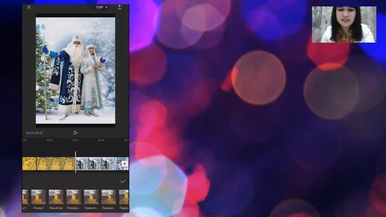Tap the export upload icon
The height and width of the screenshot is (217, 386).
[119, 7]
